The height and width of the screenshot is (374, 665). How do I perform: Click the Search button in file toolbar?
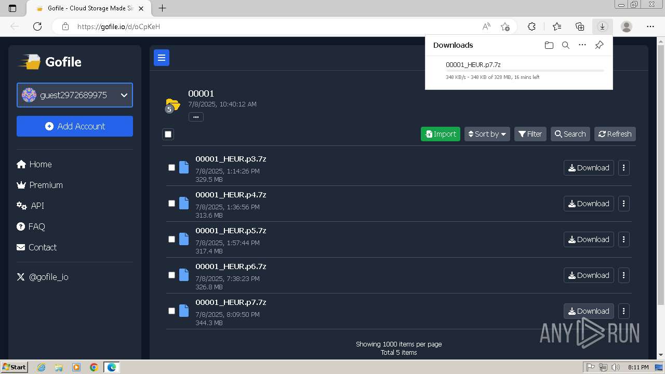[570, 134]
